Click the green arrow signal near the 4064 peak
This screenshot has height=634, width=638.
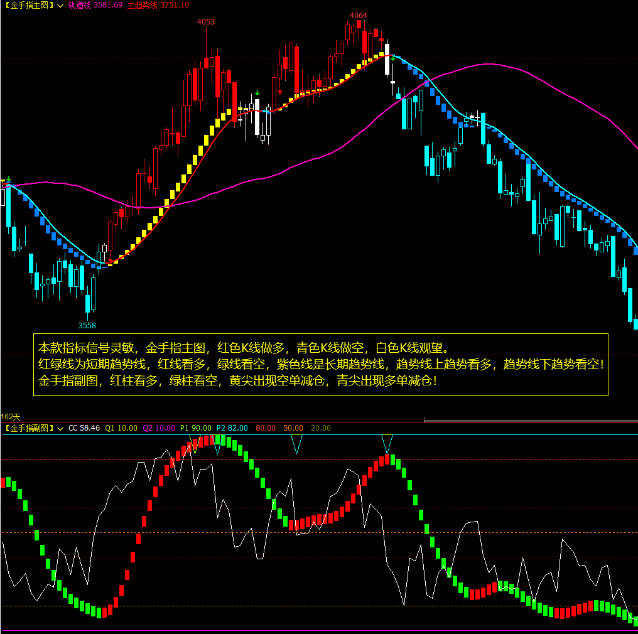pyautogui.click(x=393, y=58)
